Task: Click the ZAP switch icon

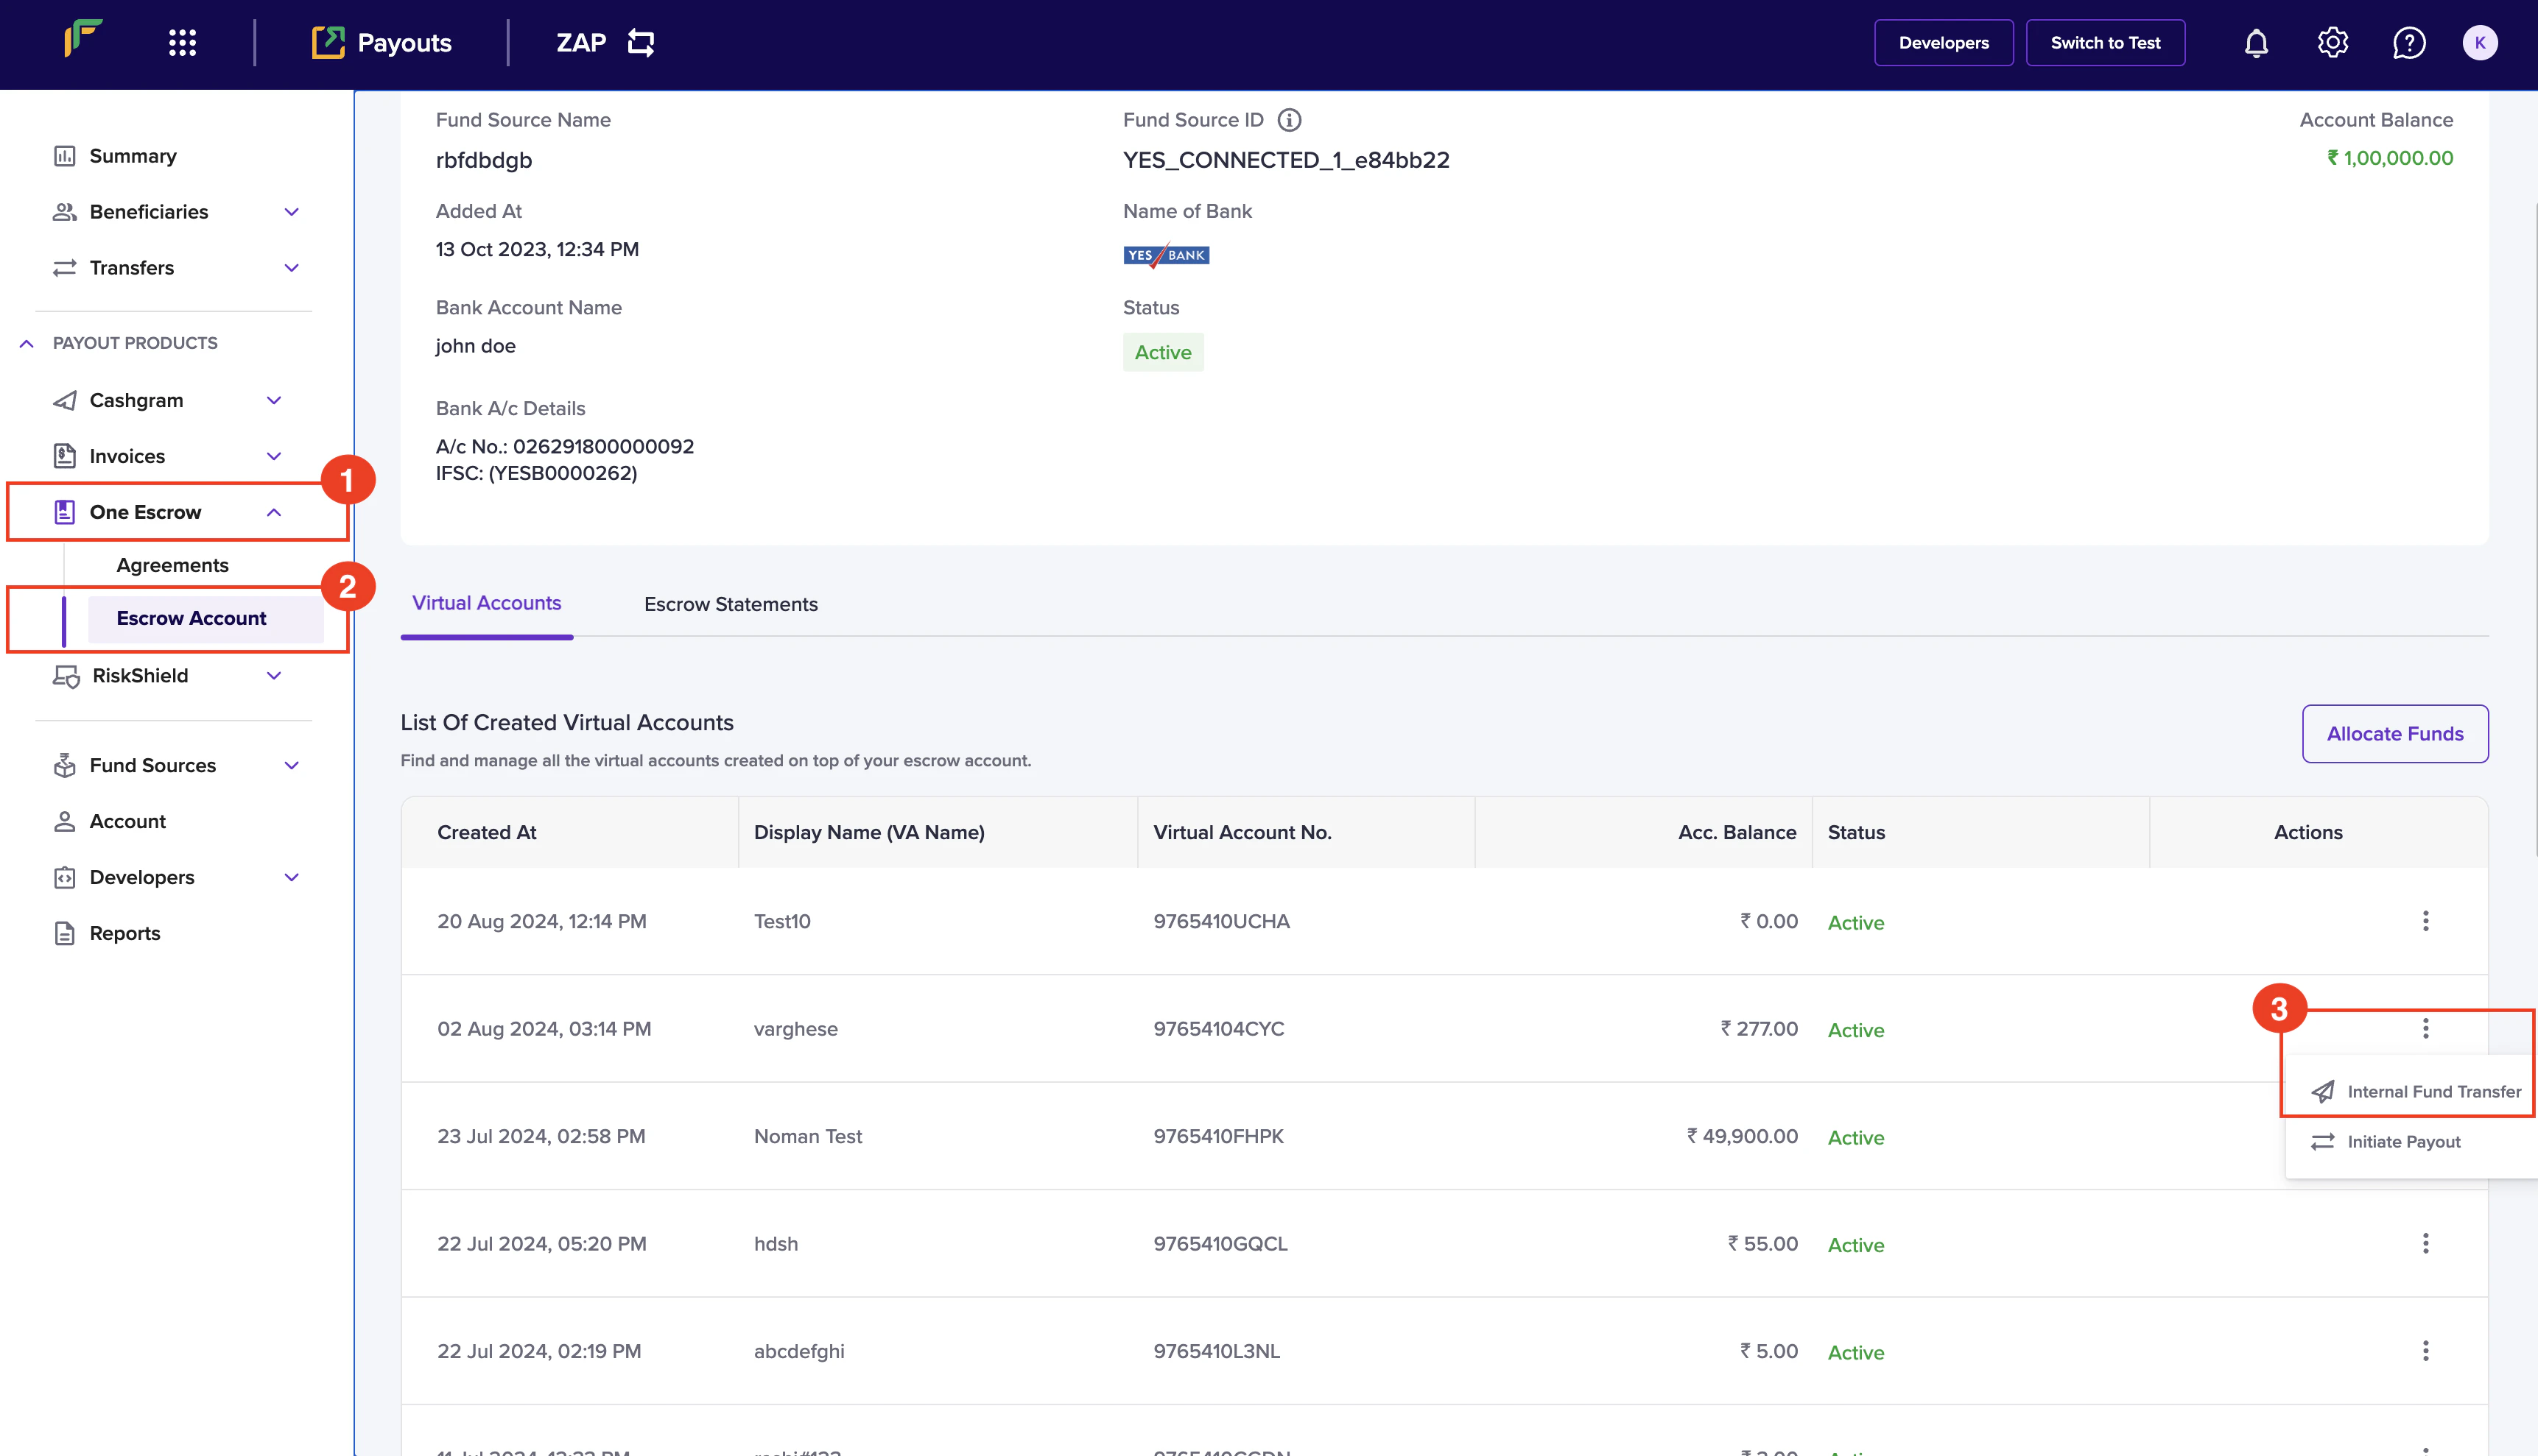Action: point(640,43)
